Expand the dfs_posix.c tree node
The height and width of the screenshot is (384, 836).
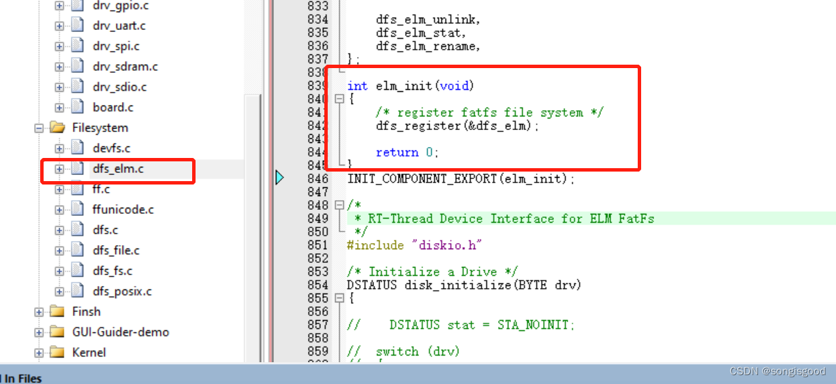pos(59,291)
